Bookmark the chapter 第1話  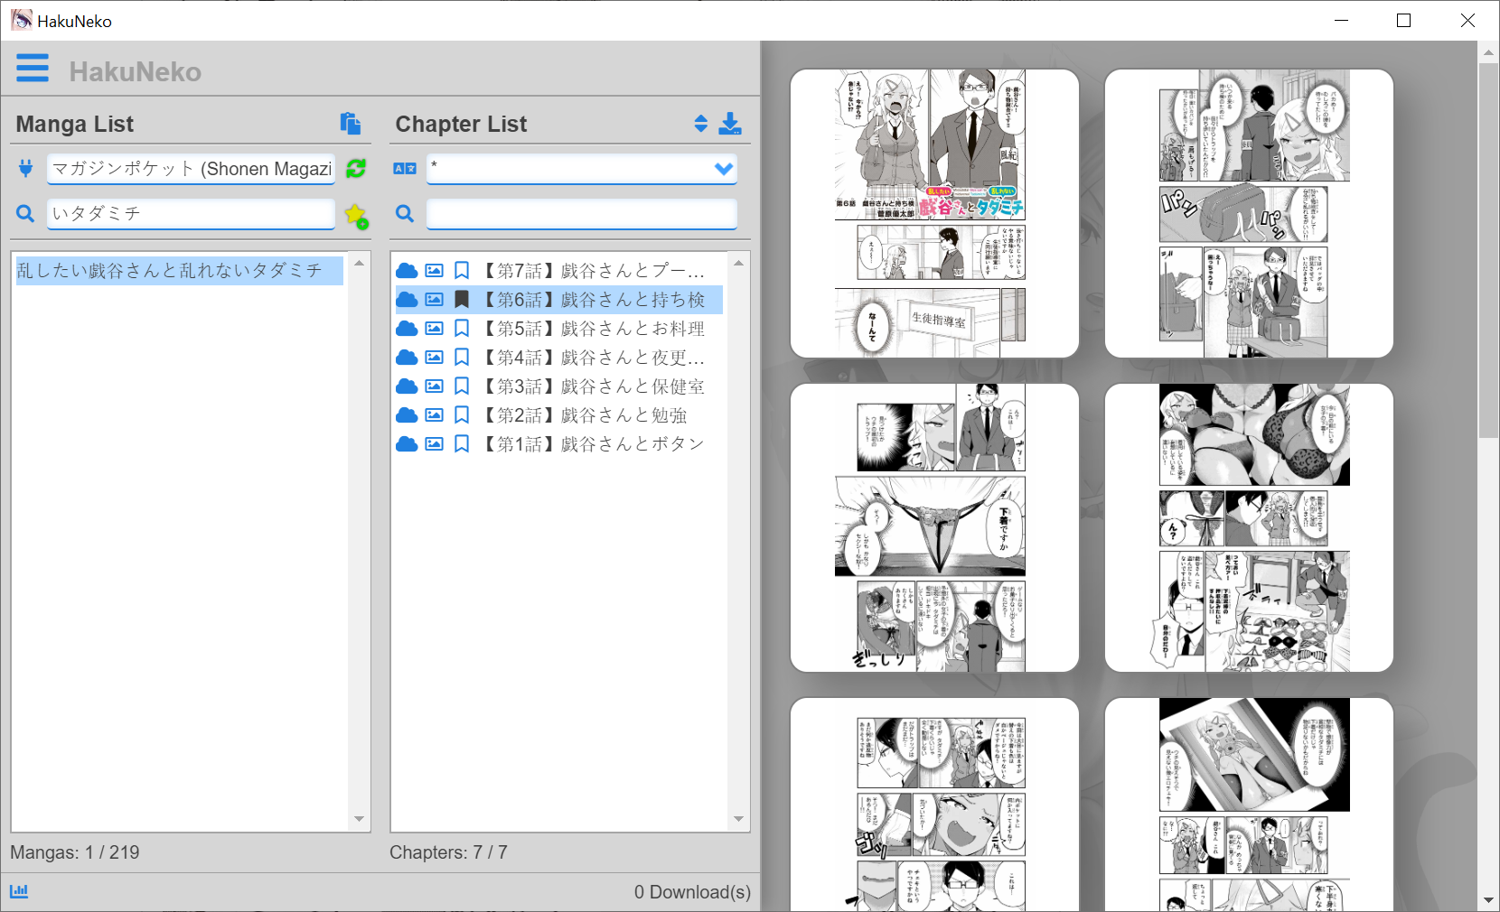(462, 443)
